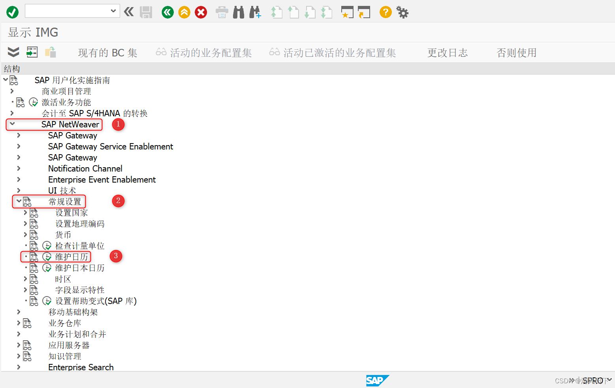Select the 知识管理 tree row
This screenshot has width=615, height=388.
pyautogui.click(x=65, y=356)
